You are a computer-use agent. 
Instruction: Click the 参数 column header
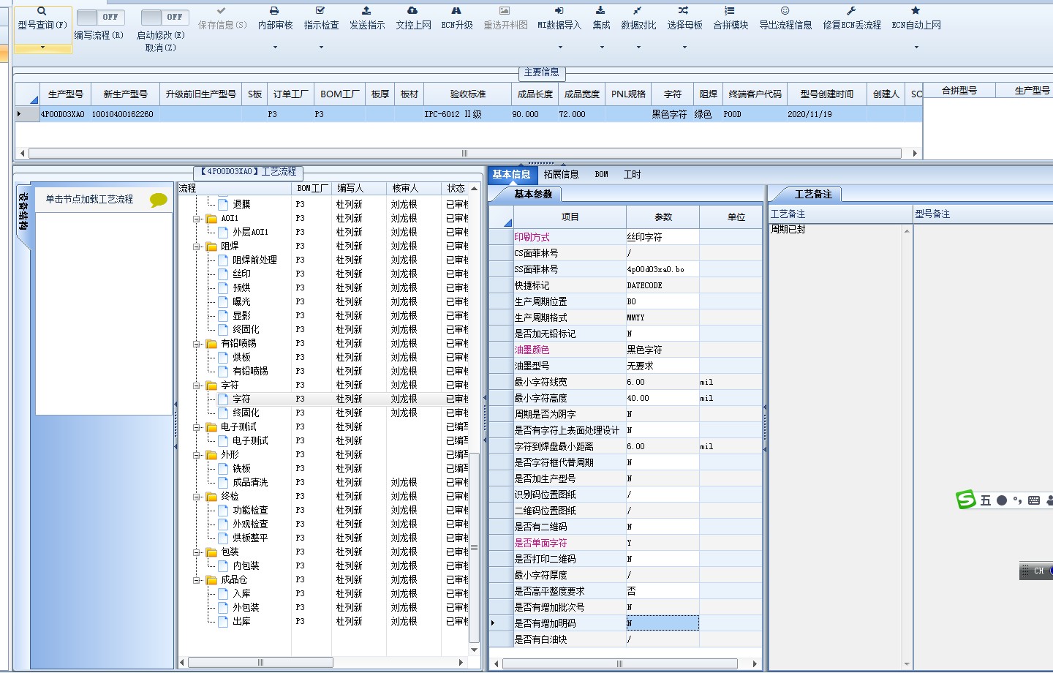pos(663,217)
